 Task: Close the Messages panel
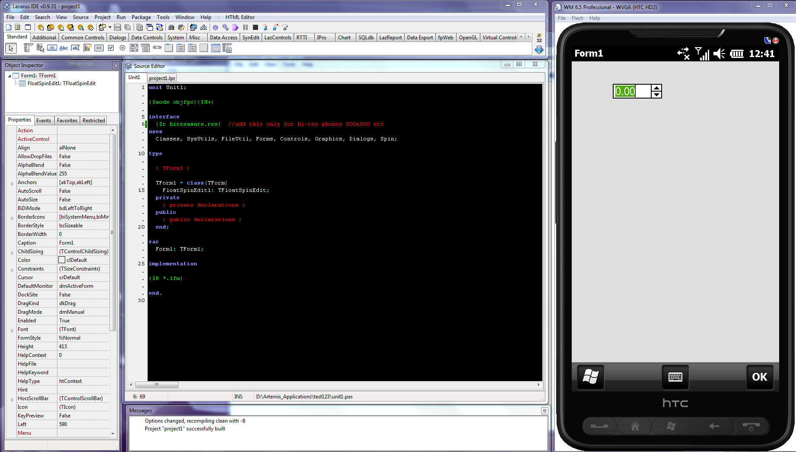click(544, 411)
